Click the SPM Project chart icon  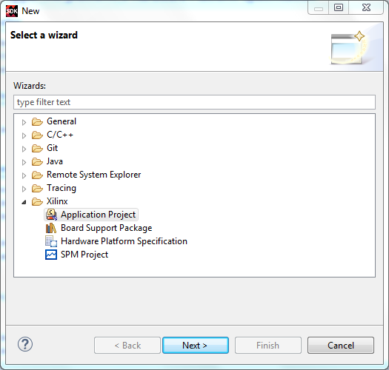tap(51, 255)
